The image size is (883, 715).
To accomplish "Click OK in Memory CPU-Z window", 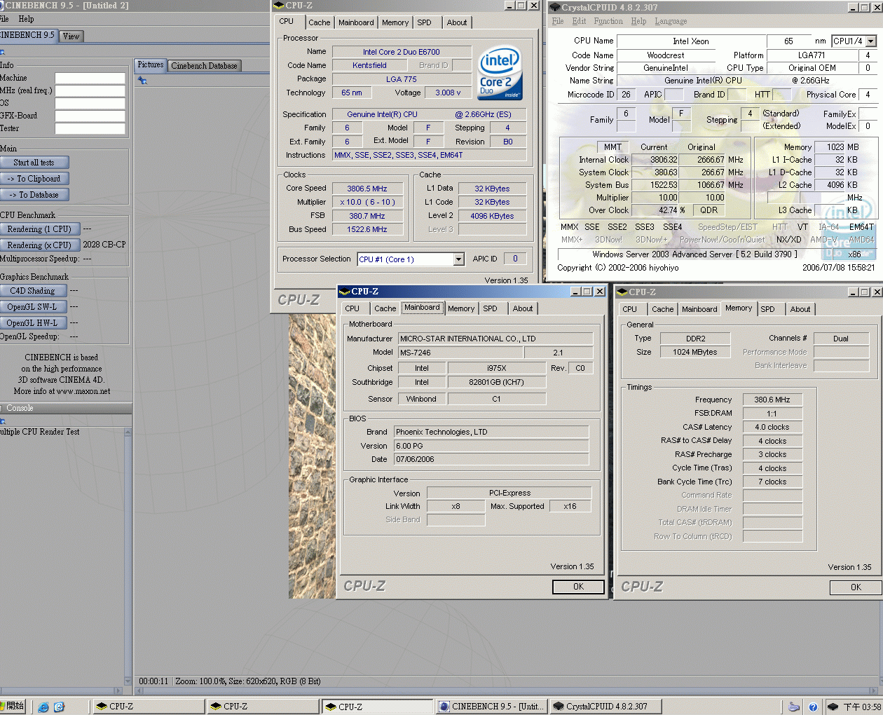I will click(x=856, y=587).
